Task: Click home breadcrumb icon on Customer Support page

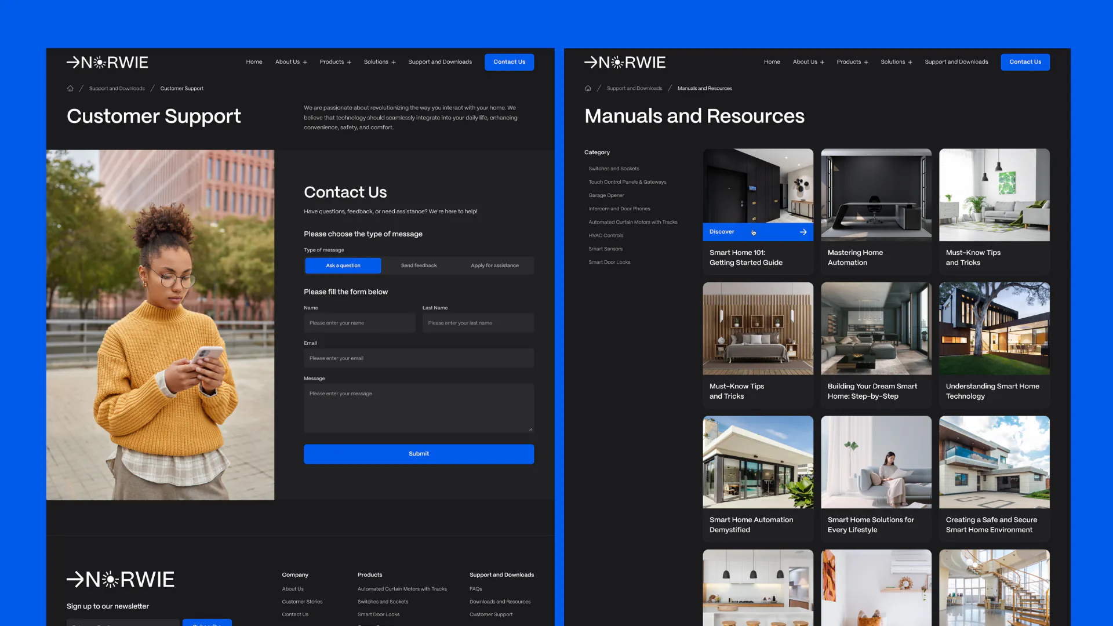Action: pos(70,88)
